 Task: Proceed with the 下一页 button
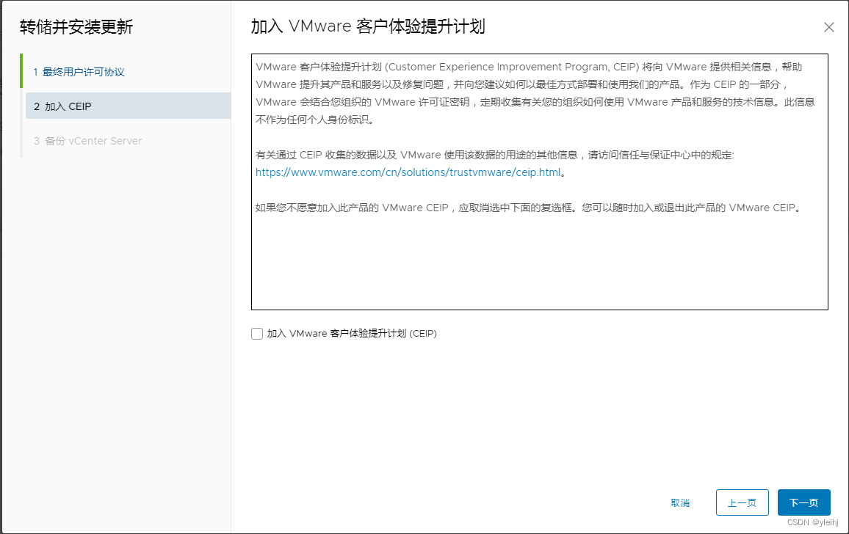(x=803, y=502)
